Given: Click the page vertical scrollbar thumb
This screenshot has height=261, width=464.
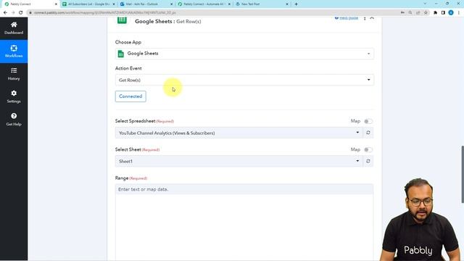Looking at the screenshot, I should click(x=463, y=174).
